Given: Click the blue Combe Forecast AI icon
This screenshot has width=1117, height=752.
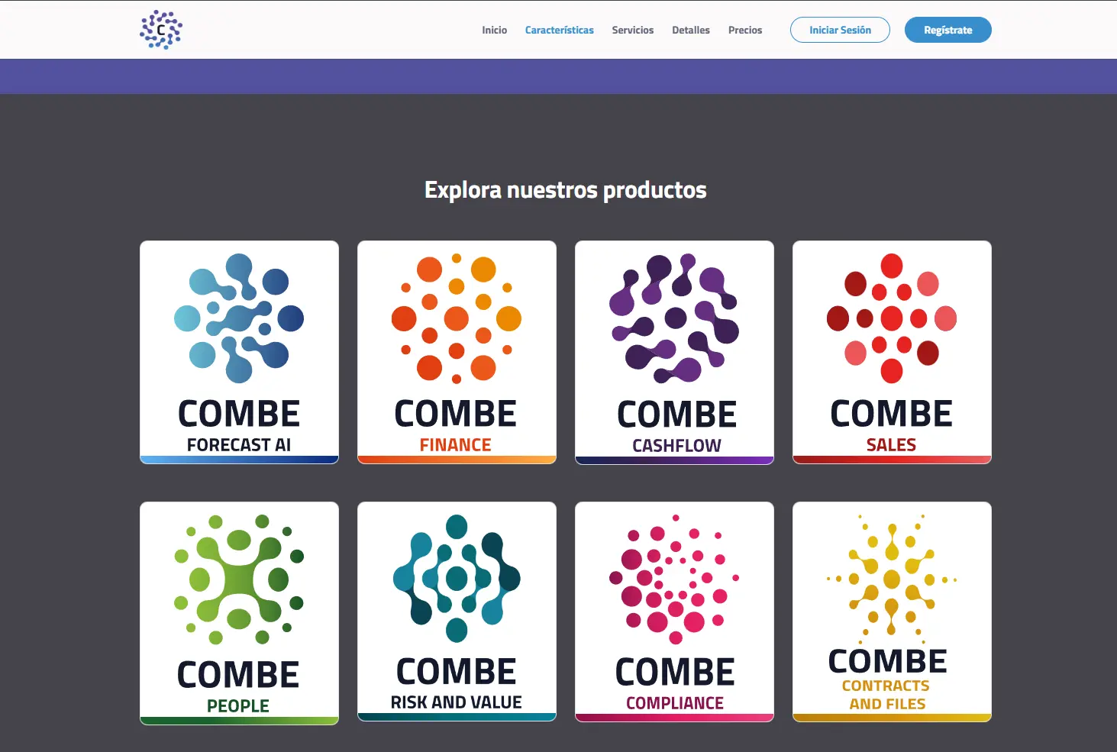Looking at the screenshot, I should tap(239, 318).
